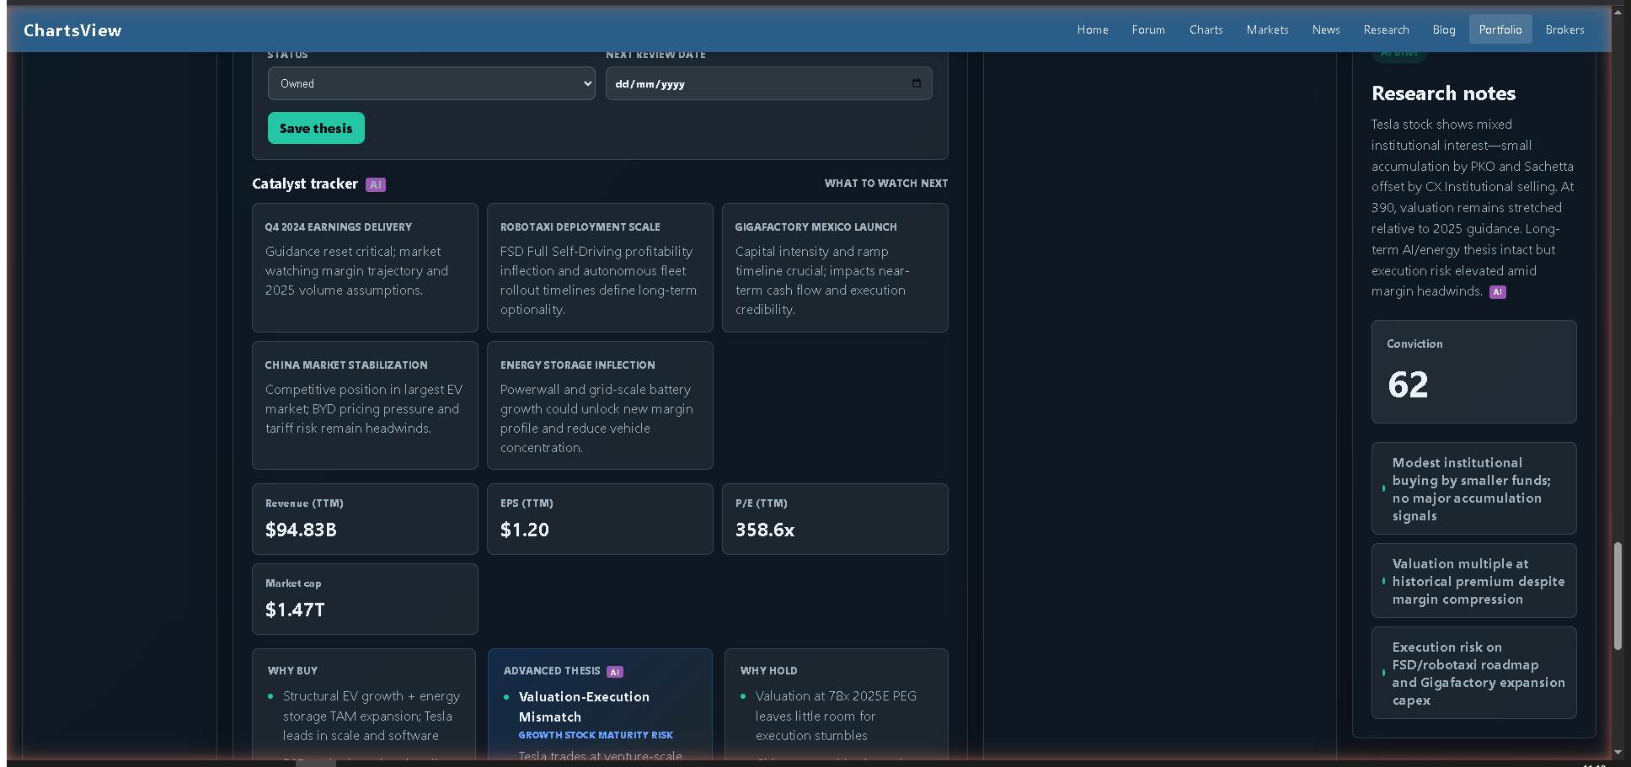Image resolution: width=1631 pixels, height=767 pixels.
Task: Click the AI badge beside Catalyst tracker
Action: [376, 184]
